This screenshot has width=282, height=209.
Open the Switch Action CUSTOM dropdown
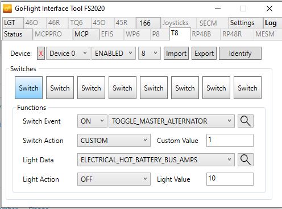coord(114,141)
